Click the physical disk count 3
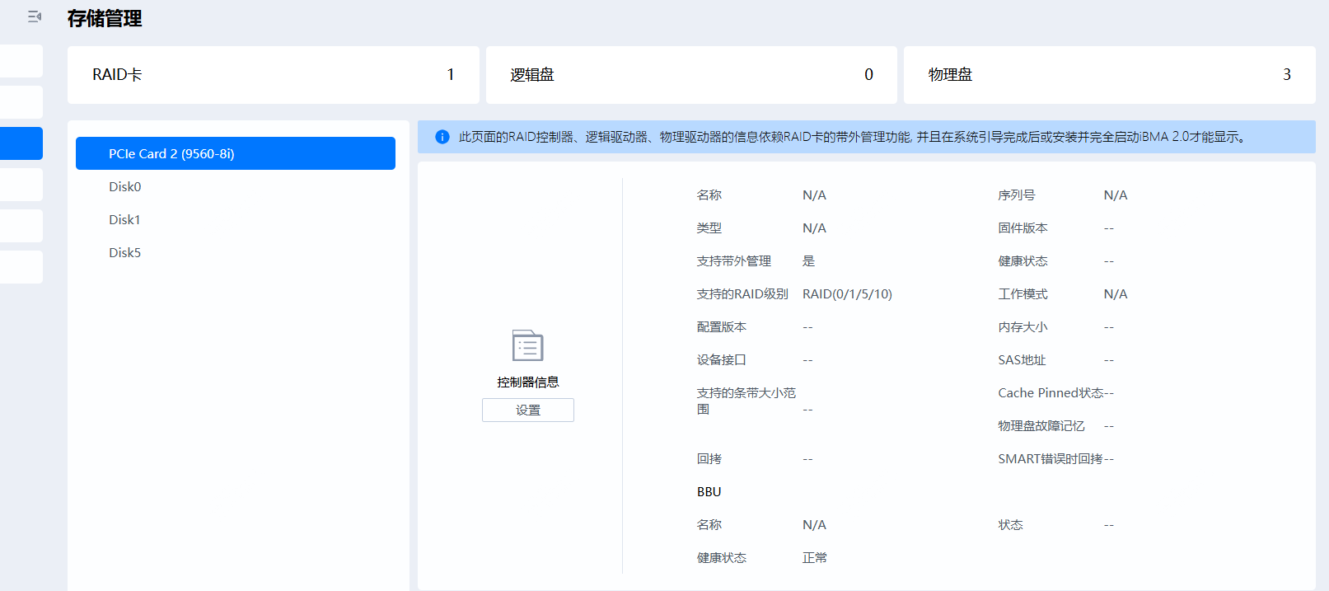This screenshot has width=1329, height=591. click(1286, 75)
